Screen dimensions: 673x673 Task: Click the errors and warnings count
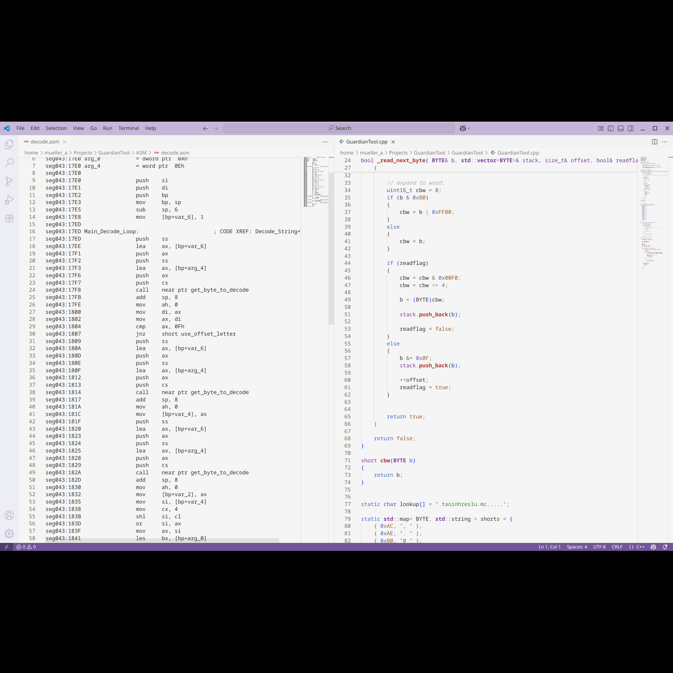pos(26,547)
